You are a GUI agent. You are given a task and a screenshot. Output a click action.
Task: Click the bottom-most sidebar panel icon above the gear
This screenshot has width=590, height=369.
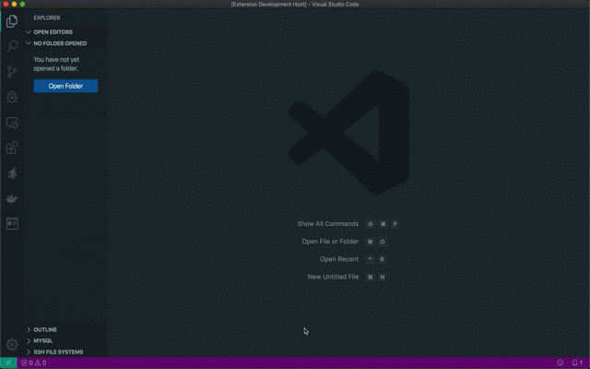[x=12, y=223]
